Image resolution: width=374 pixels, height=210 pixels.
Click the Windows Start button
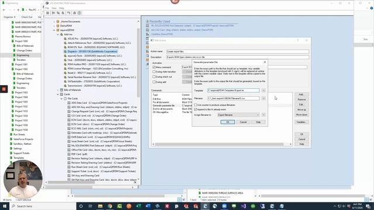[5, 206]
